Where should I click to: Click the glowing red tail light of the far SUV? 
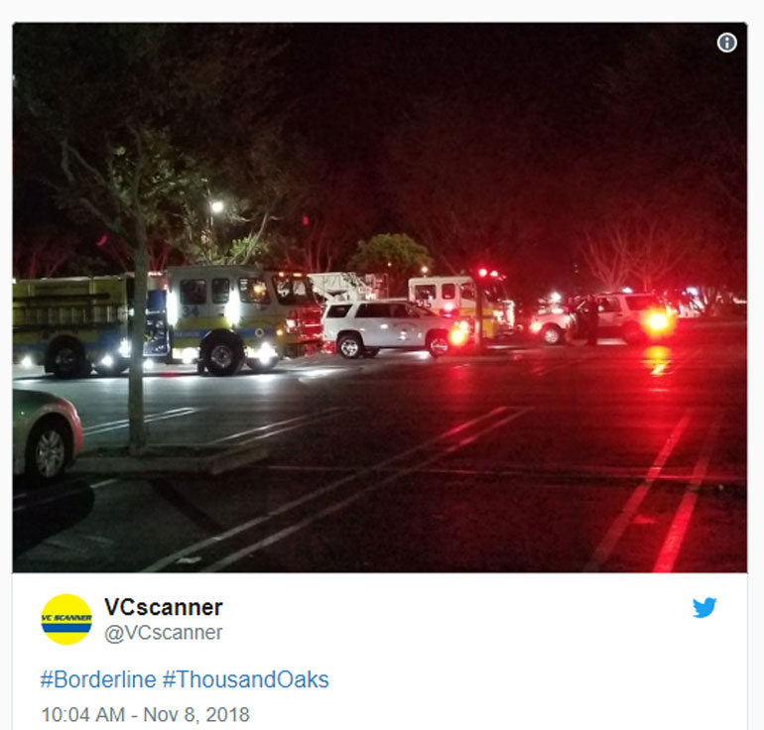pos(658,321)
